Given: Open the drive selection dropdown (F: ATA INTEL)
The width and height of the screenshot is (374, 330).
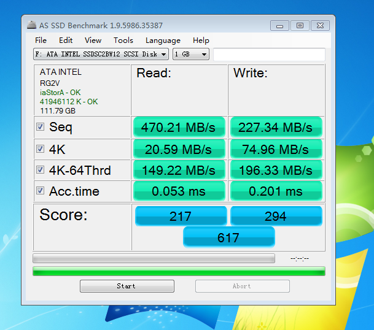Looking at the screenshot, I should (x=101, y=54).
